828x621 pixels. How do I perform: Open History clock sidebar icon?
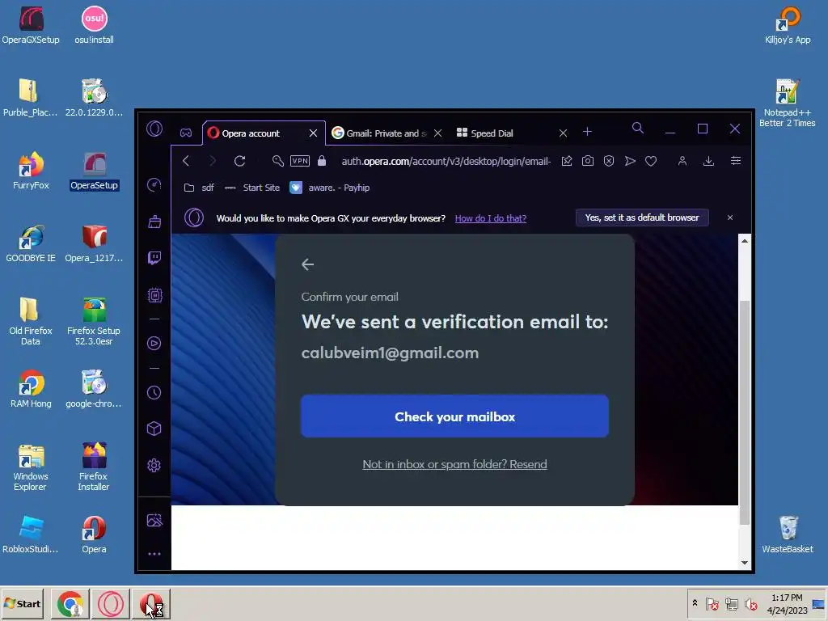coord(154,392)
